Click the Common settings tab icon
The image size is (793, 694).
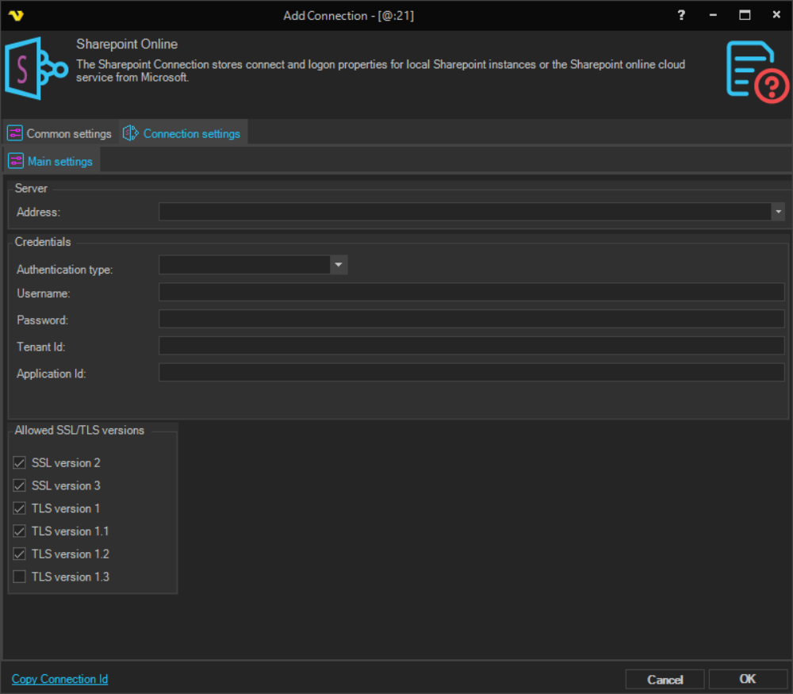[x=15, y=133]
